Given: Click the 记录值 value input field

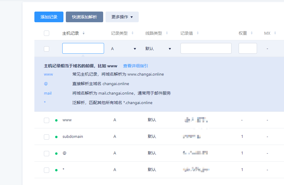Looking at the screenshot, I should click(x=206, y=48).
